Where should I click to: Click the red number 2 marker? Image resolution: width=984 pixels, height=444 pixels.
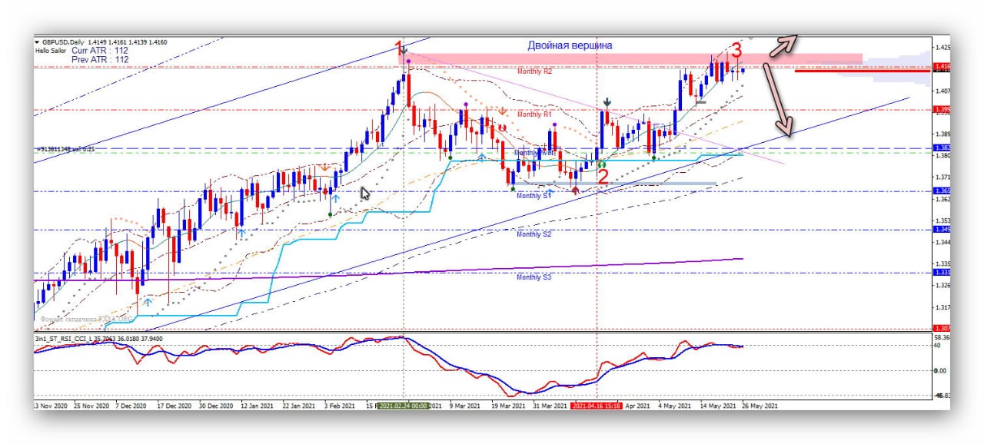[x=603, y=177]
